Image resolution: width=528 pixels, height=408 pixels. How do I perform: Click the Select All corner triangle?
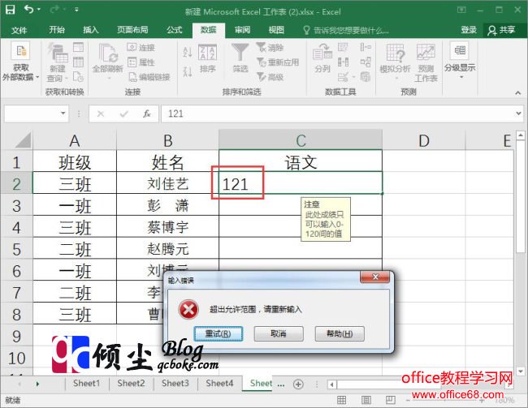22,140
